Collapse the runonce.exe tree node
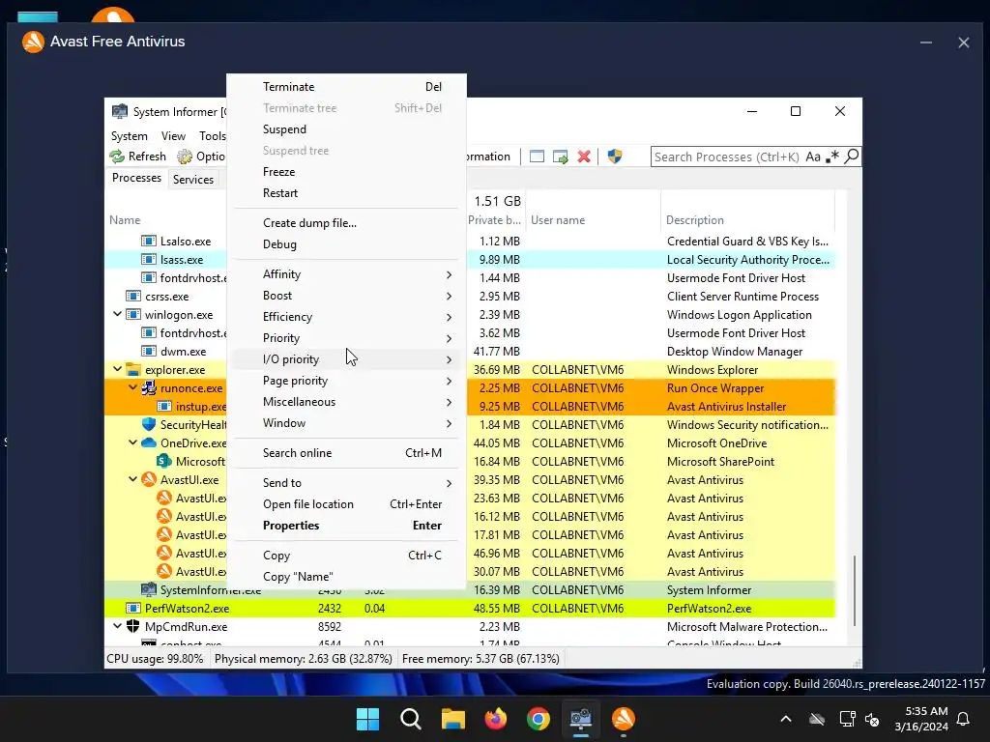The width and height of the screenshot is (990, 742). coord(132,387)
